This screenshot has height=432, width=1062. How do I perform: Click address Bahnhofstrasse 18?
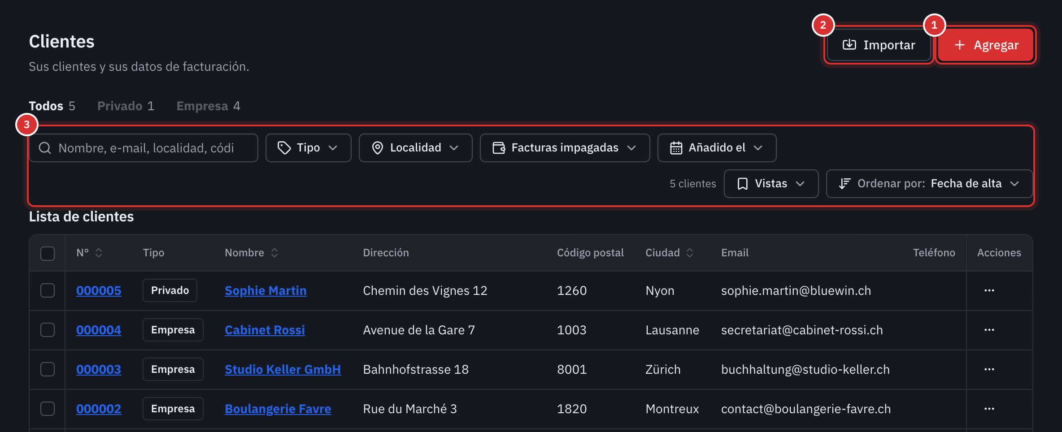(416, 369)
